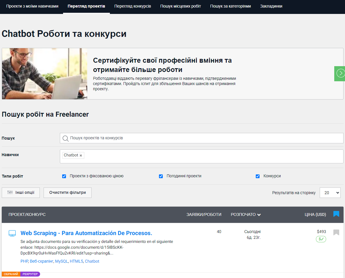
Task: Click the Інші опції button
Action: [x=21, y=192]
